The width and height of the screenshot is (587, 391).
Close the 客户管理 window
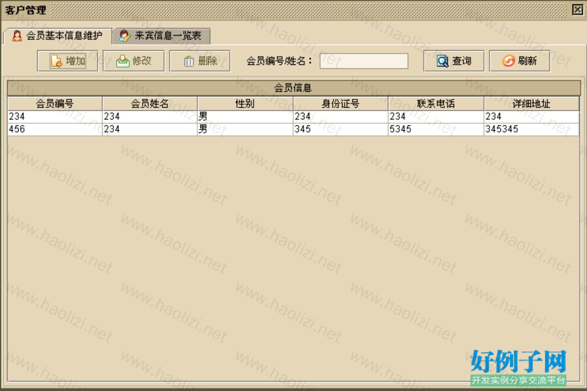coord(577,10)
